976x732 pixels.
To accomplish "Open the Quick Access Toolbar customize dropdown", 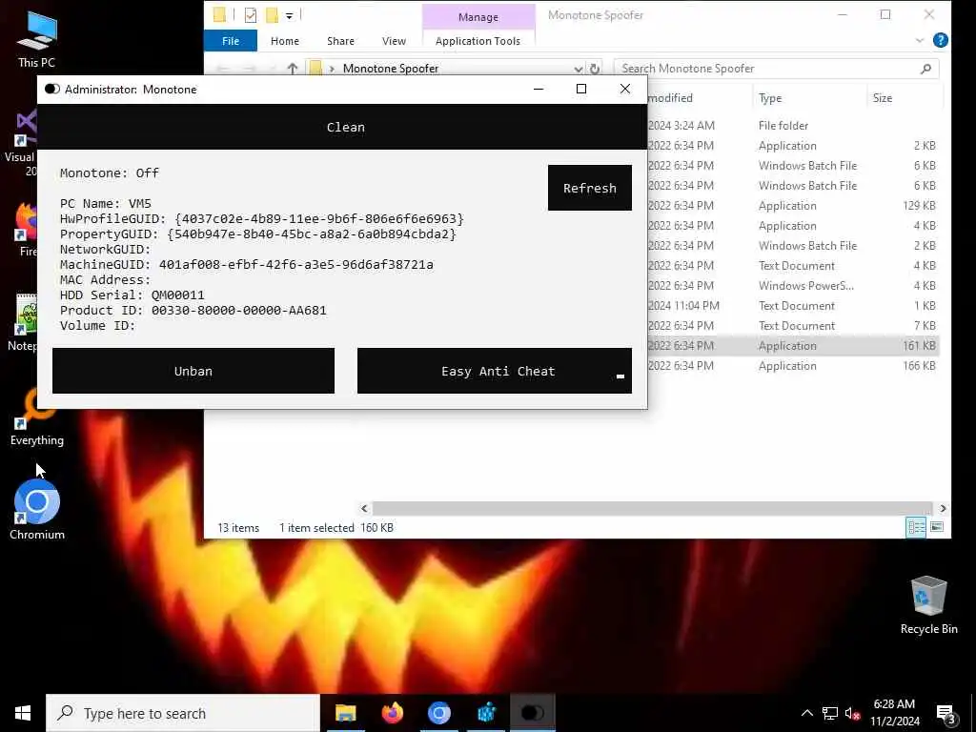I will click(x=290, y=15).
